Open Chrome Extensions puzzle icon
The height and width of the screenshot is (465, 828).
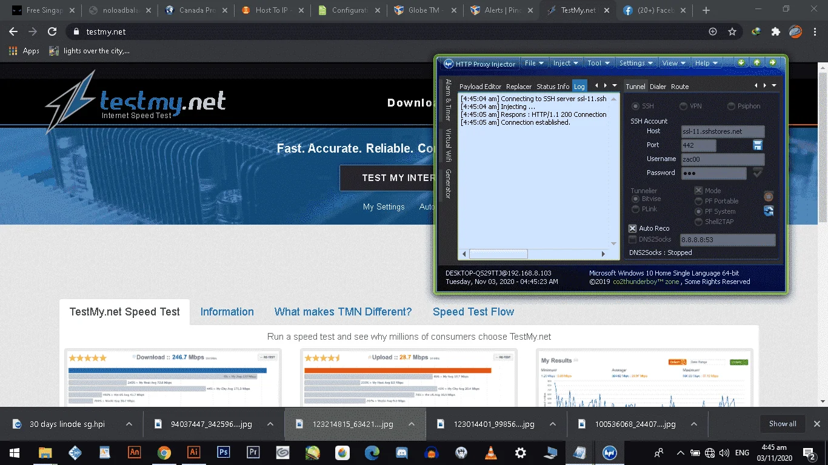(x=776, y=31)
